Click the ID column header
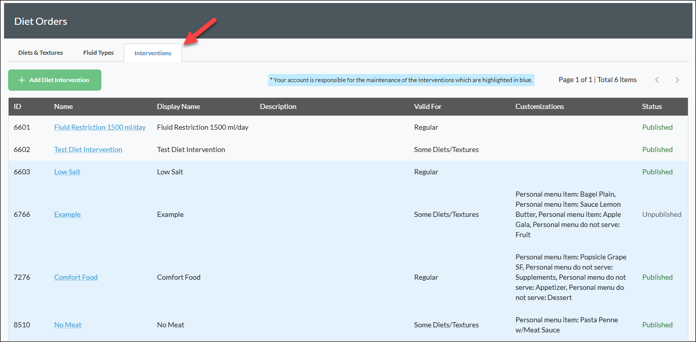The width and height of the screenshot is (696, 342). [x=18, y=106]
